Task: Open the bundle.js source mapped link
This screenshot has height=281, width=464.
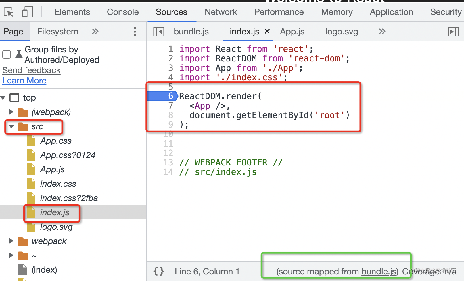Action: tap(379, 272)
